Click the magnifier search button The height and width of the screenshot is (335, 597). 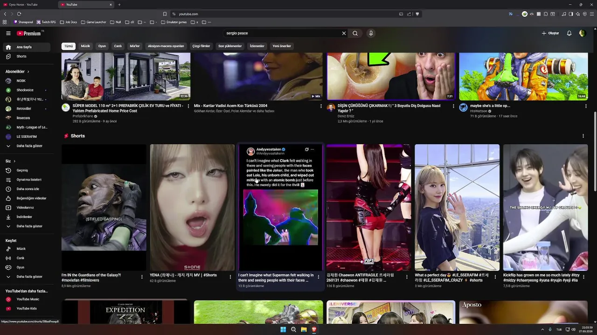point(355,33)
